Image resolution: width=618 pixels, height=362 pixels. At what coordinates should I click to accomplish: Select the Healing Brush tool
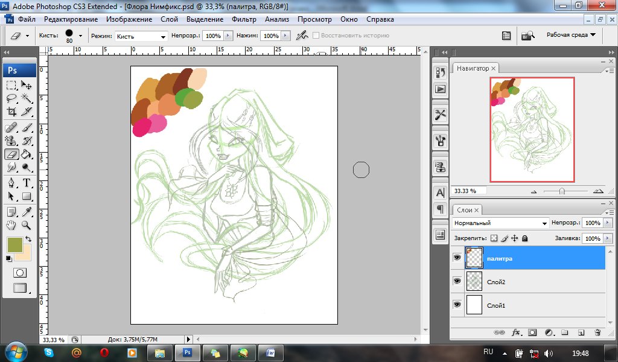11,128
